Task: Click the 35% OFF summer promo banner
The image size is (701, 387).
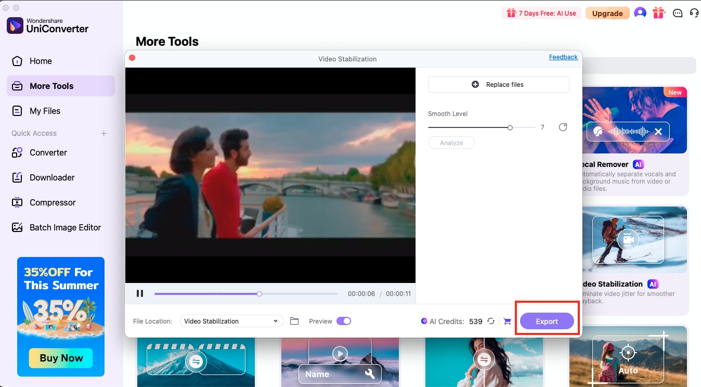Action: (x=61, y=316)
